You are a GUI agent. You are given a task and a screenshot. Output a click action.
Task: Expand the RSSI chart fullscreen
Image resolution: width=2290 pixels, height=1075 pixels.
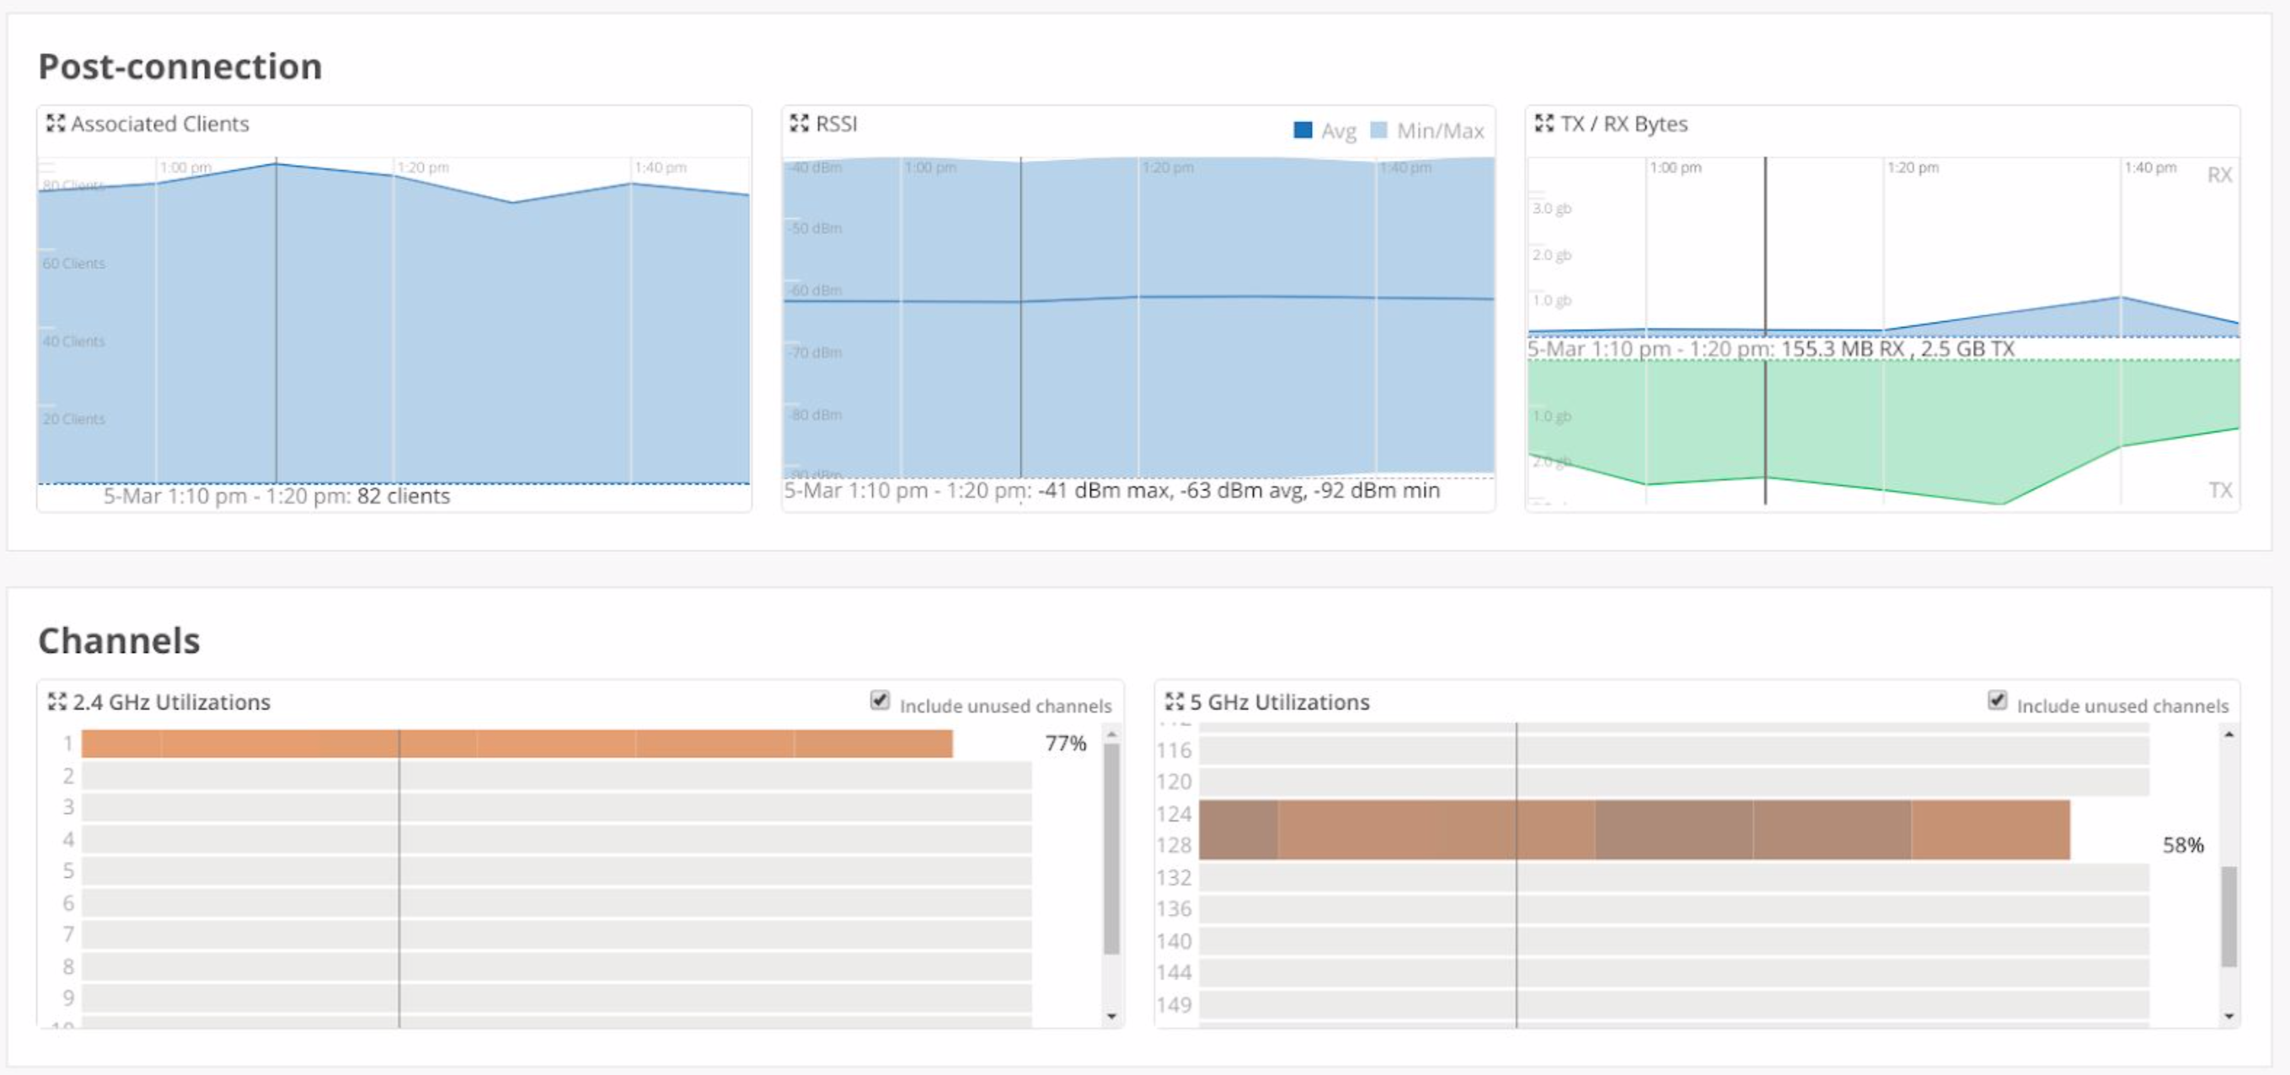800,123
